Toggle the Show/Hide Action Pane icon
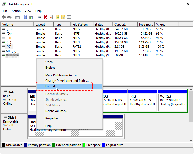Viewport: 194px width, 154px height. pyautogui.click(x=31, y=17)
